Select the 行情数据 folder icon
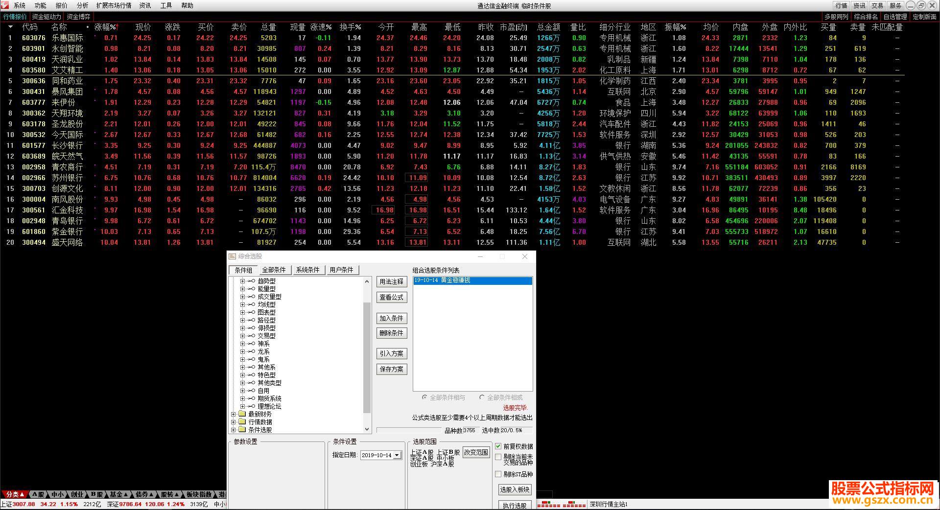Viewport: 940px width, 510px height. [x=241, y=422]
